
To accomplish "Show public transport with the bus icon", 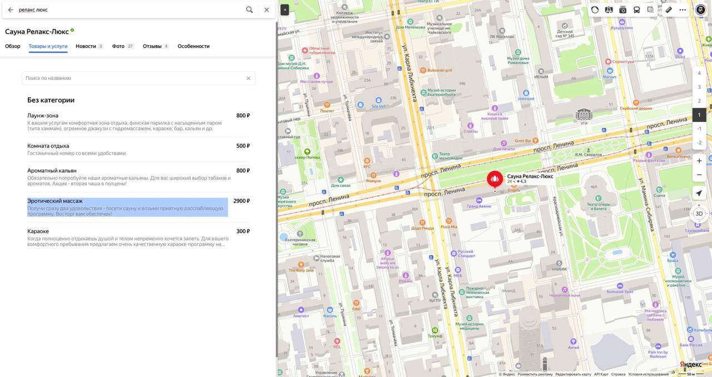I will pos(636,9).
